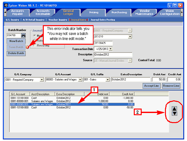Click the red error indicator icon
The width and height of the screenshot is (187, 141).
[x=27, y=47]
